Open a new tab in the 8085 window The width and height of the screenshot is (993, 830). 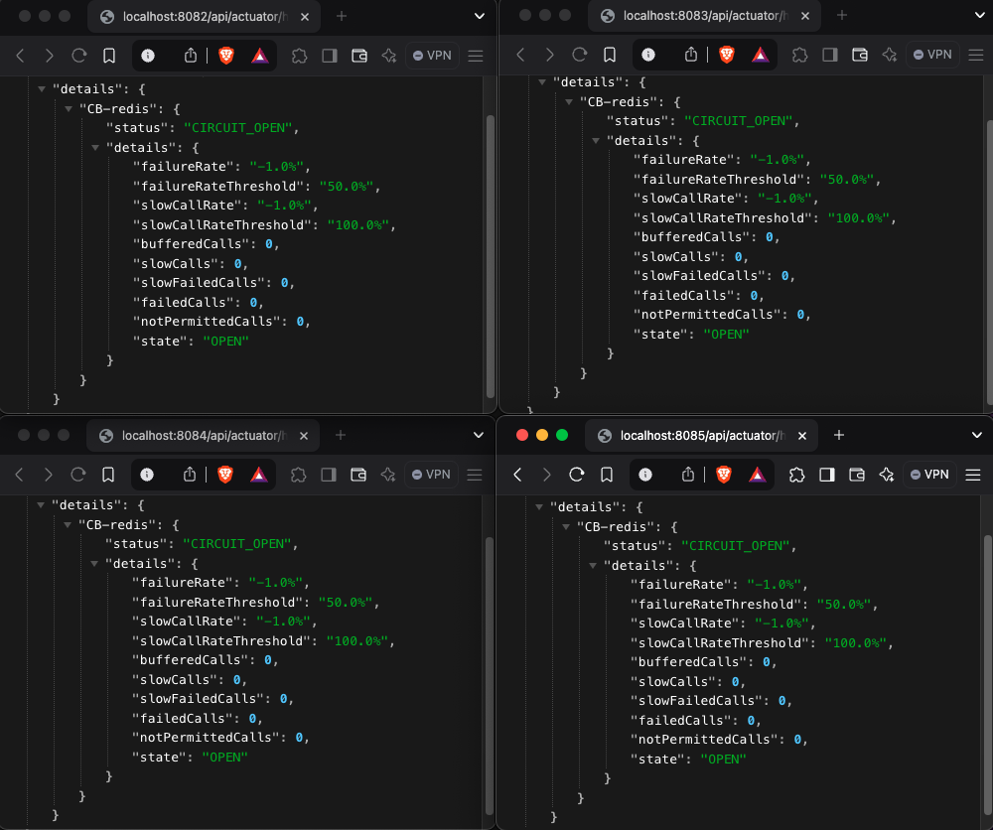(x=838, y=435)
